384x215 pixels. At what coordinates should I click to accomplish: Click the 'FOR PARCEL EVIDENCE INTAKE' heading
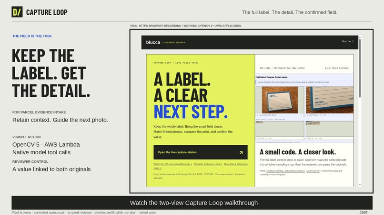click(x=39, y=112)
